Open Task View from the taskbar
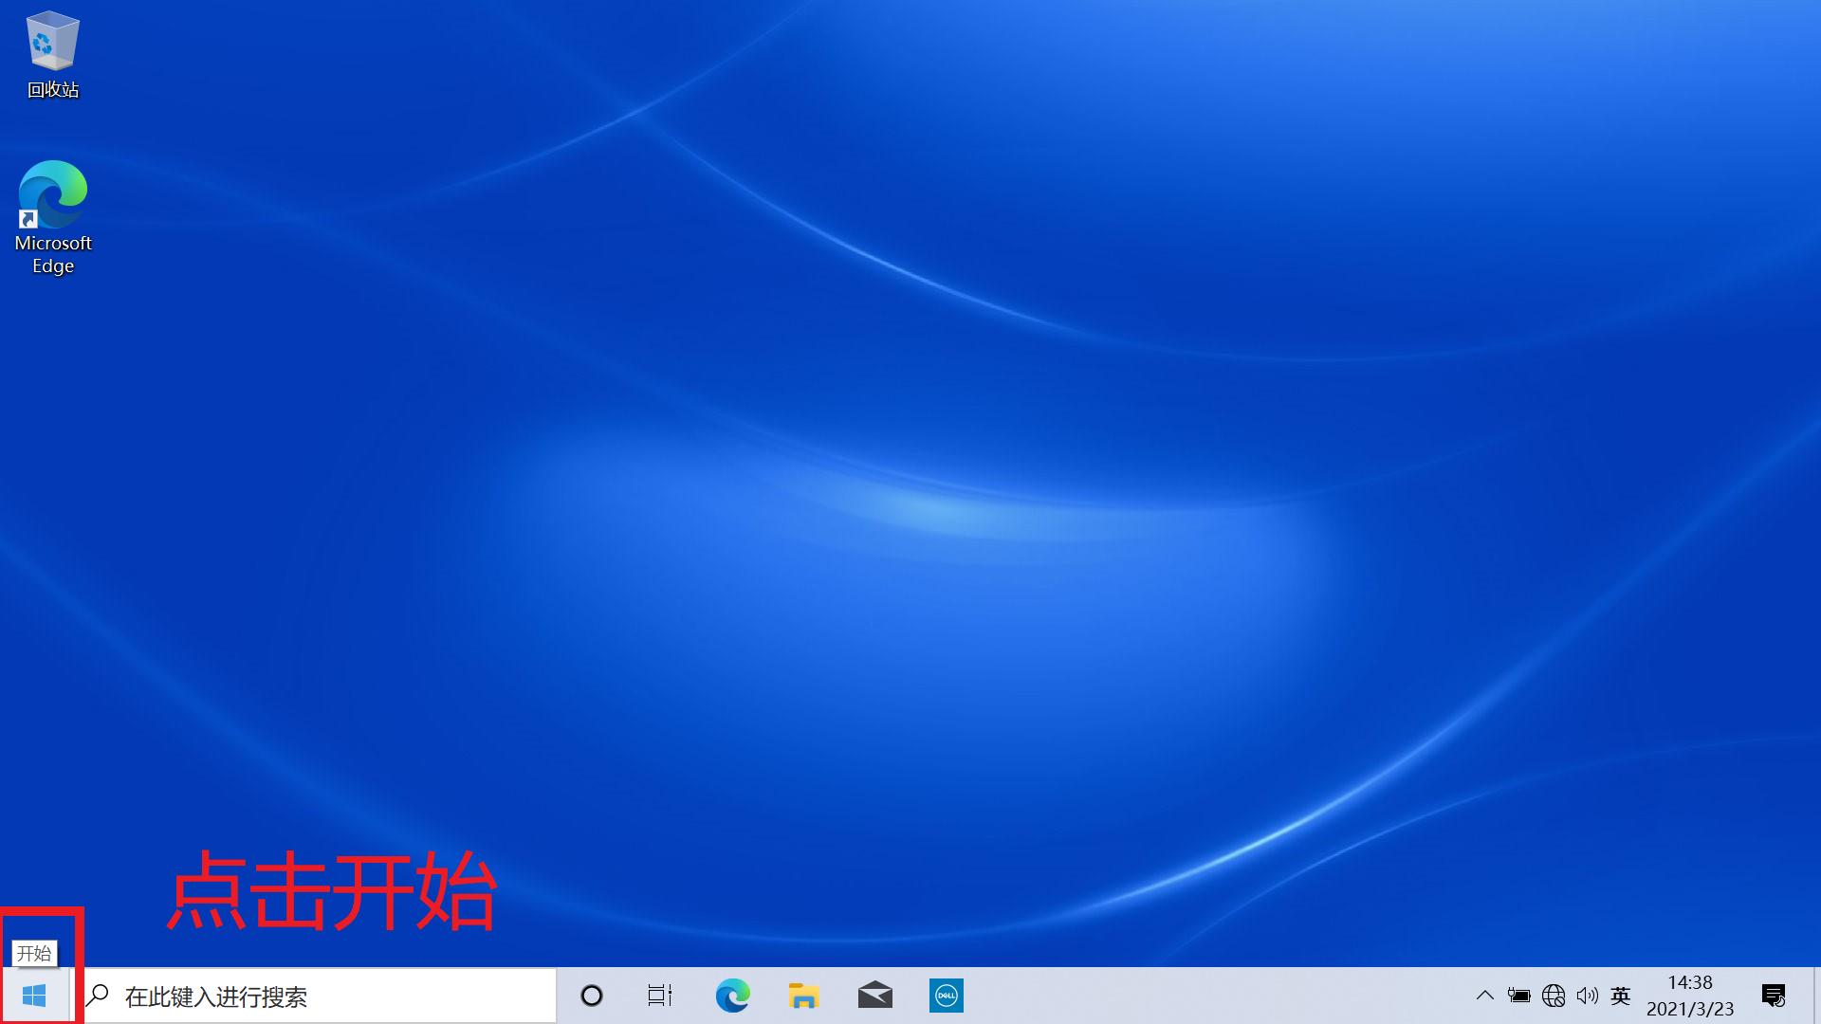The image size is (1821, 1024). 660,996
